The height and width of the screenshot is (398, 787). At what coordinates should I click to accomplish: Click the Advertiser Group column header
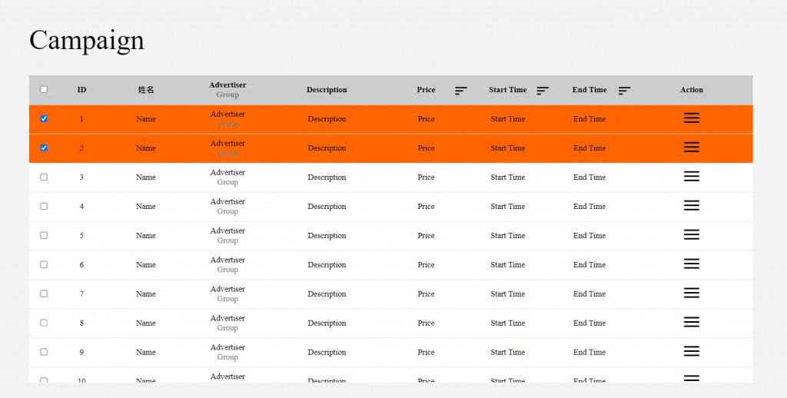tap(227, 90)
